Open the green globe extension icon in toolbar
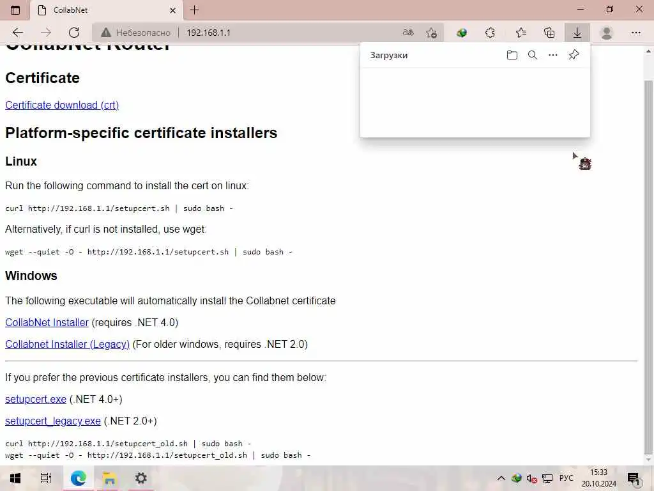654x491 pixels. 461,33
